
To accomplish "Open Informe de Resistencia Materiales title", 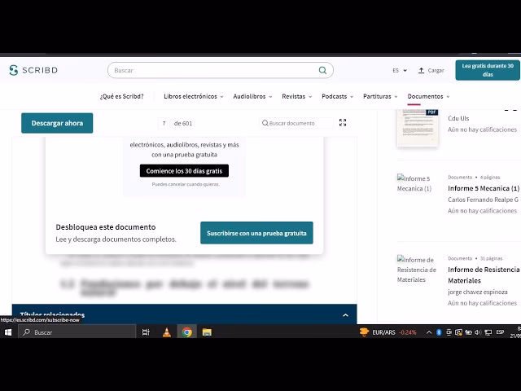I will [484, 275].
